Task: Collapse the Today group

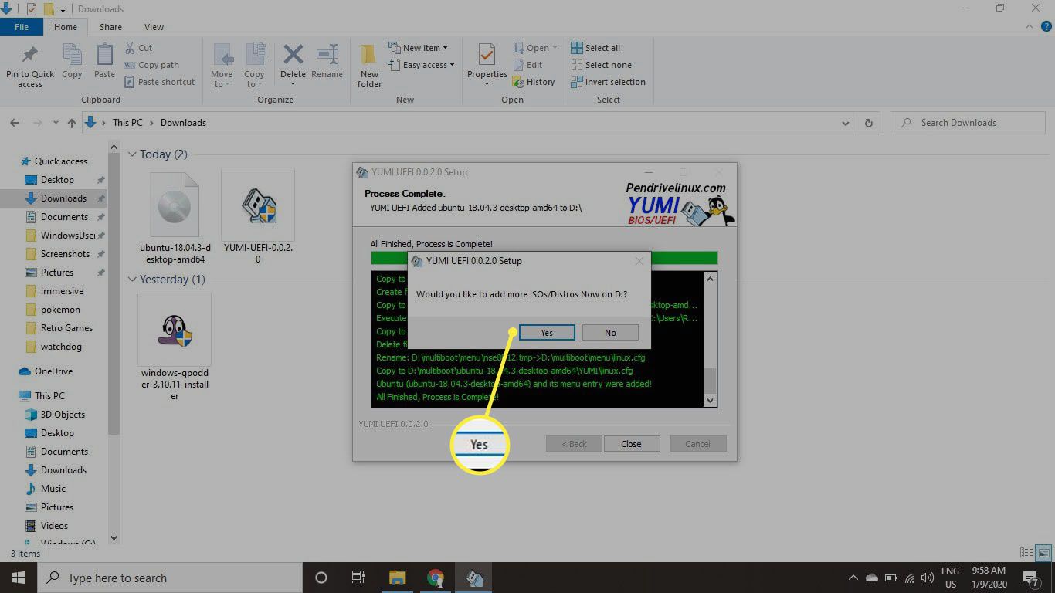Action: [x=132, y=154]
